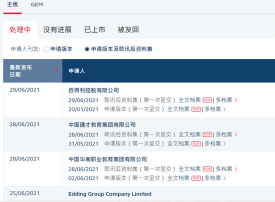This screenshot has height=202, width=275.
Task: Expand 多档案 for 中国通才教育 31/05/2021
Action: (x=215, y=143)
